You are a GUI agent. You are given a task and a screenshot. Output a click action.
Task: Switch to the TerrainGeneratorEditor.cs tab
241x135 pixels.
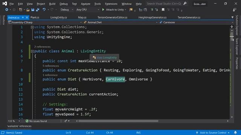point(112,18)
